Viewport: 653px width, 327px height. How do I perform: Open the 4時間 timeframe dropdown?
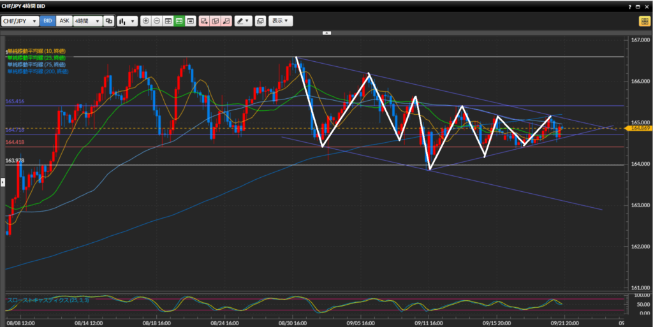(x=87, y=21)
